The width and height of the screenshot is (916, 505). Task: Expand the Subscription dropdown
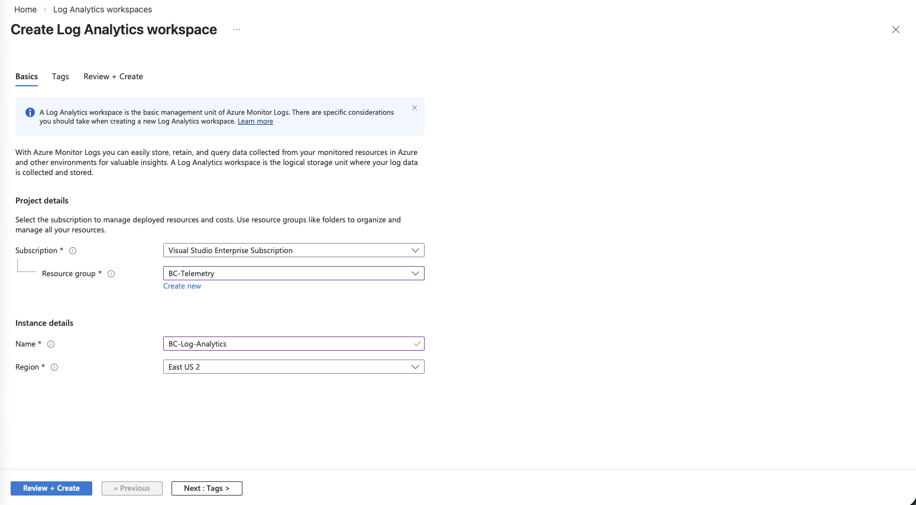[x=293, y=250]
